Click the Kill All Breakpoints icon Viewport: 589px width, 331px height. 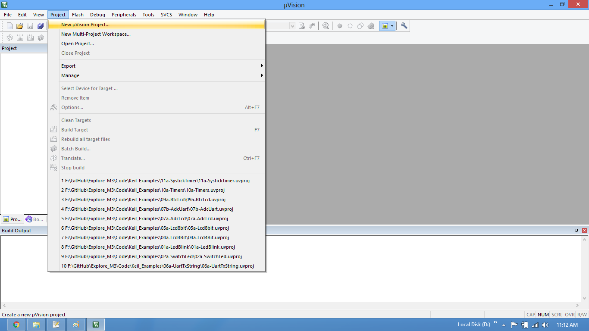[x=371, y=26]
